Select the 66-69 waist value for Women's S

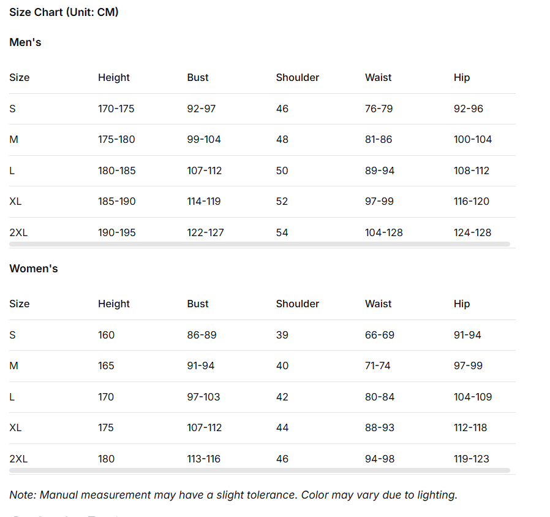pyautogui.click(x=379, y=335)
